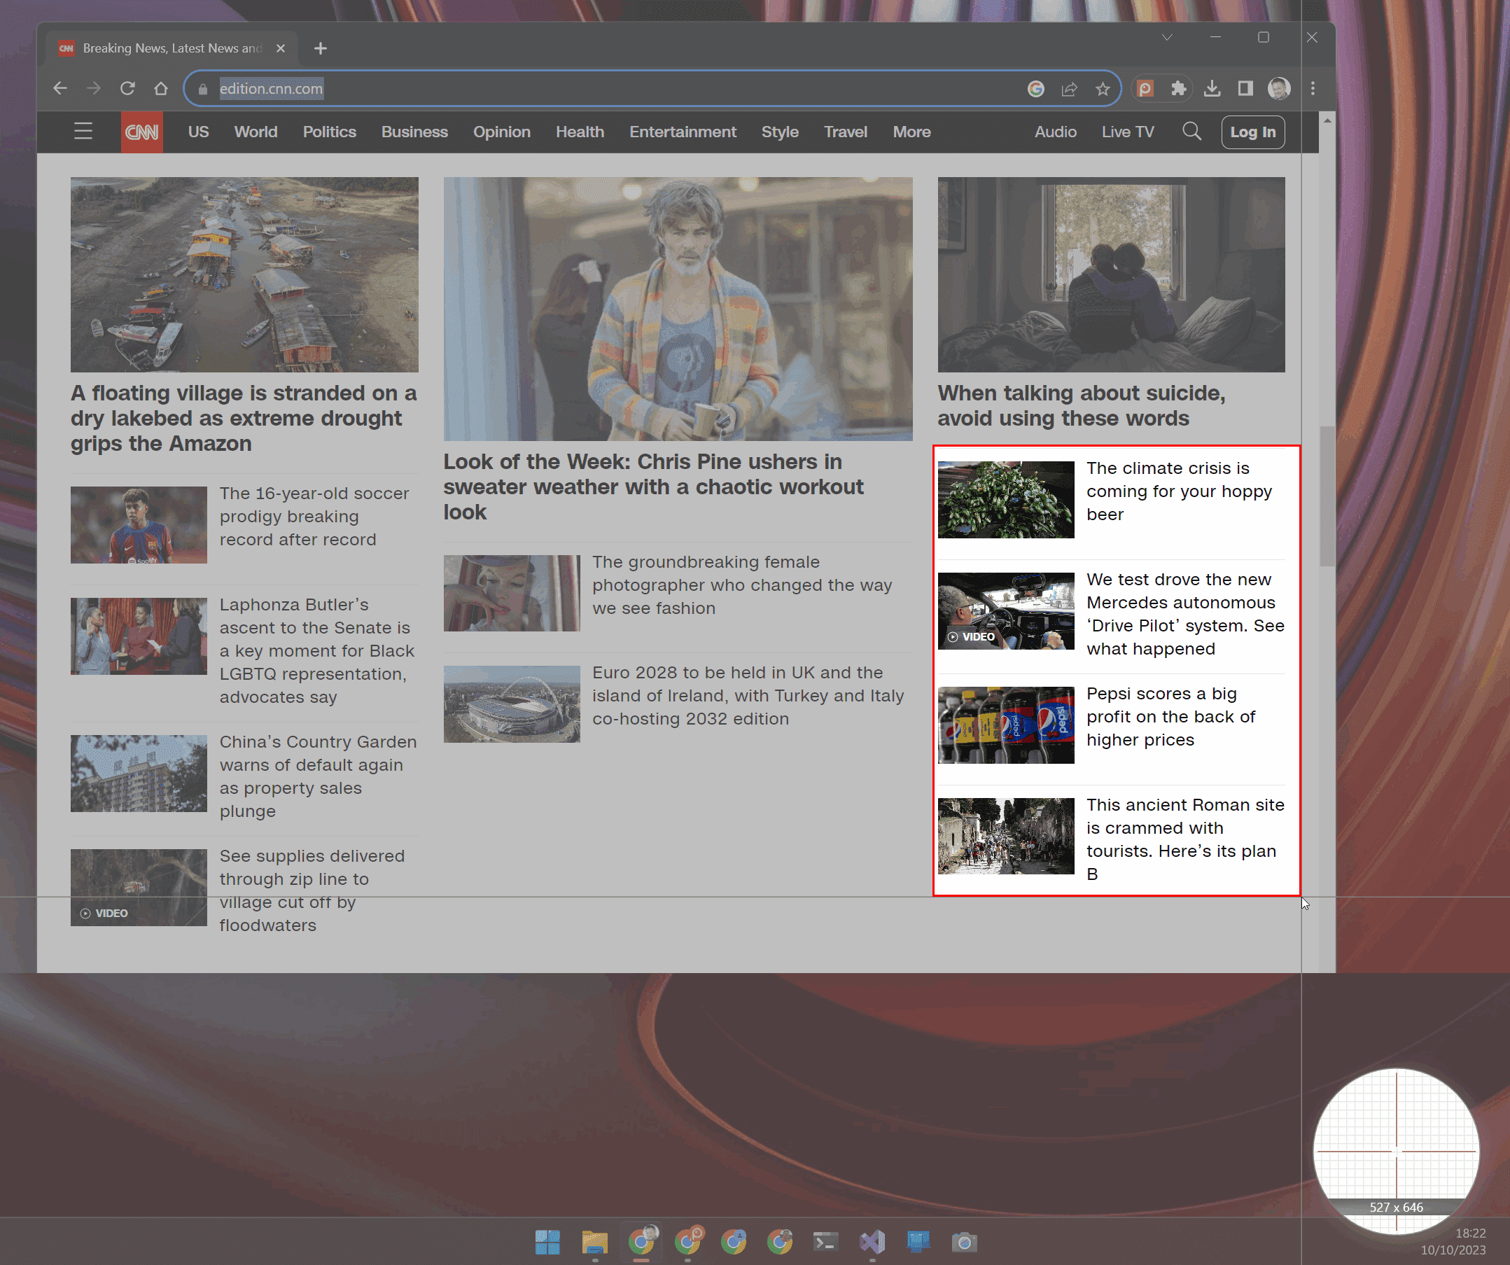The width and height of the screenshot is (1510, 1265).
Task: Reload the page with the refresh icon
Action: 128,88
